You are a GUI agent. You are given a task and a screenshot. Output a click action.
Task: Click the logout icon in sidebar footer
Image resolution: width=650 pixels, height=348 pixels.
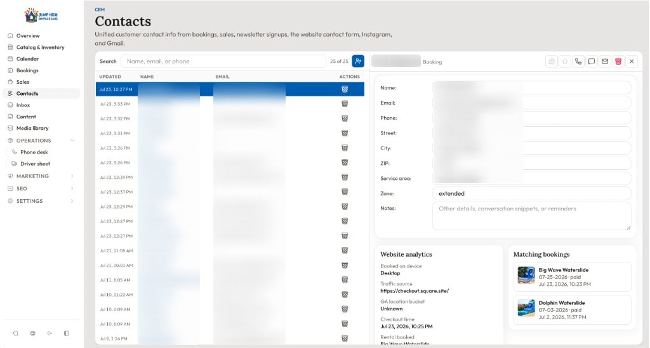[50, 333]
